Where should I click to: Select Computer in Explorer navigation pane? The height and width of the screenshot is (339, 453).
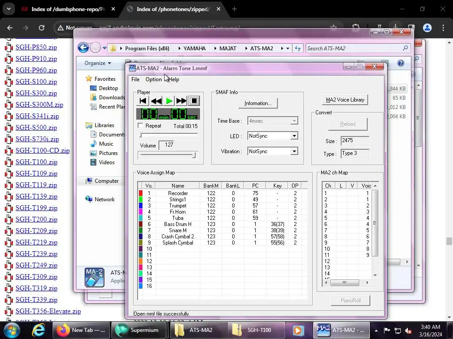[107, 181]
